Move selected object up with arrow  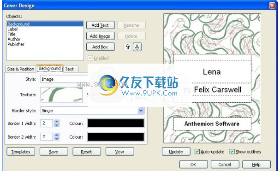tap(128, 47)
